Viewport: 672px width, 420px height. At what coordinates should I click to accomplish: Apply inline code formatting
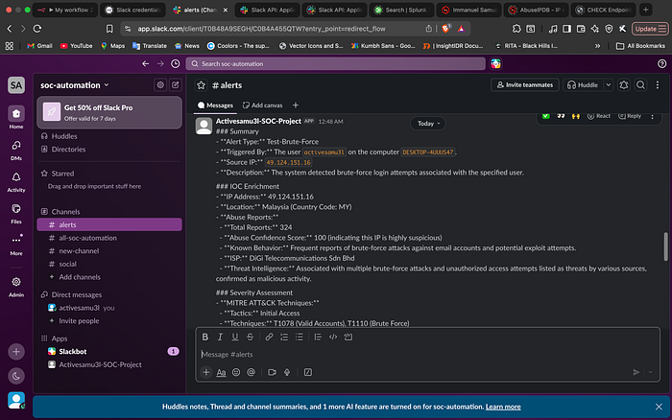(x=333, y=337)
